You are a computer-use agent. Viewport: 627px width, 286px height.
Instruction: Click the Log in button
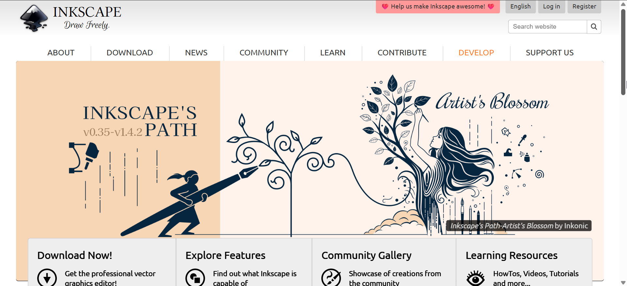(x=551, y=7)
